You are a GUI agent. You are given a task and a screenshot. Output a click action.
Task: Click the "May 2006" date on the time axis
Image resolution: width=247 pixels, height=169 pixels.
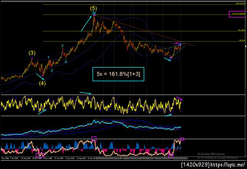click(x=5, y=158)
